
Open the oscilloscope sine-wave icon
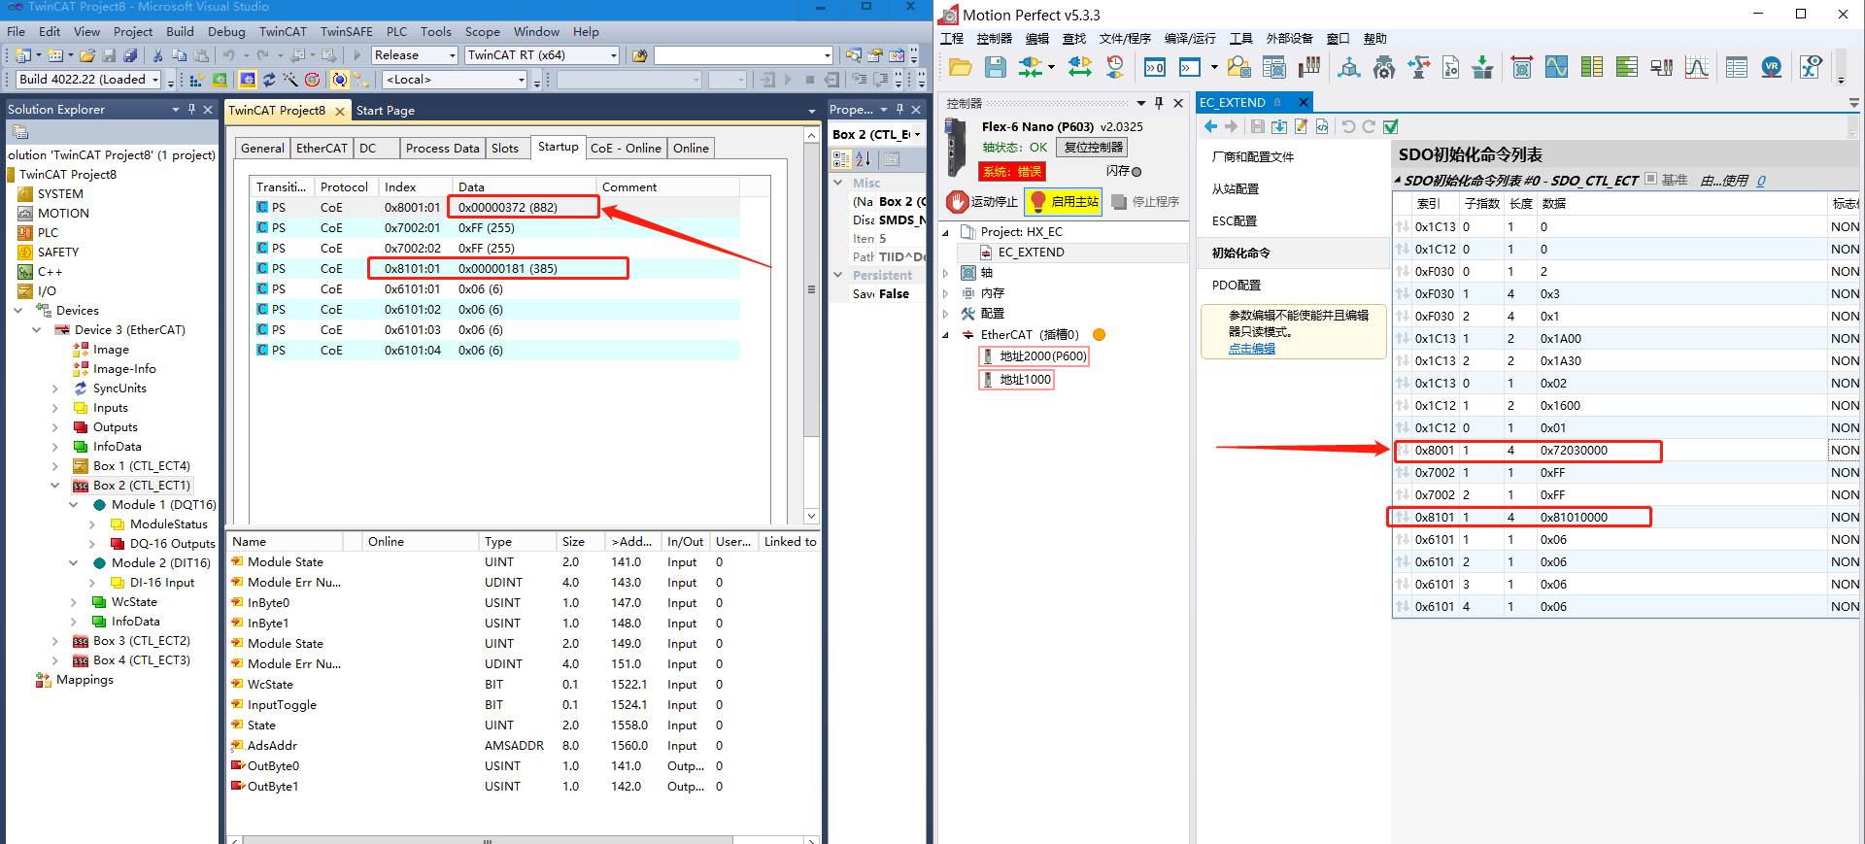pyautogui.click(x=1556, y=67)
